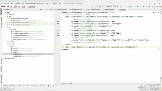162x91 pixels.
Task: Open the Refactor menu
Action: [x=33, y=4]
